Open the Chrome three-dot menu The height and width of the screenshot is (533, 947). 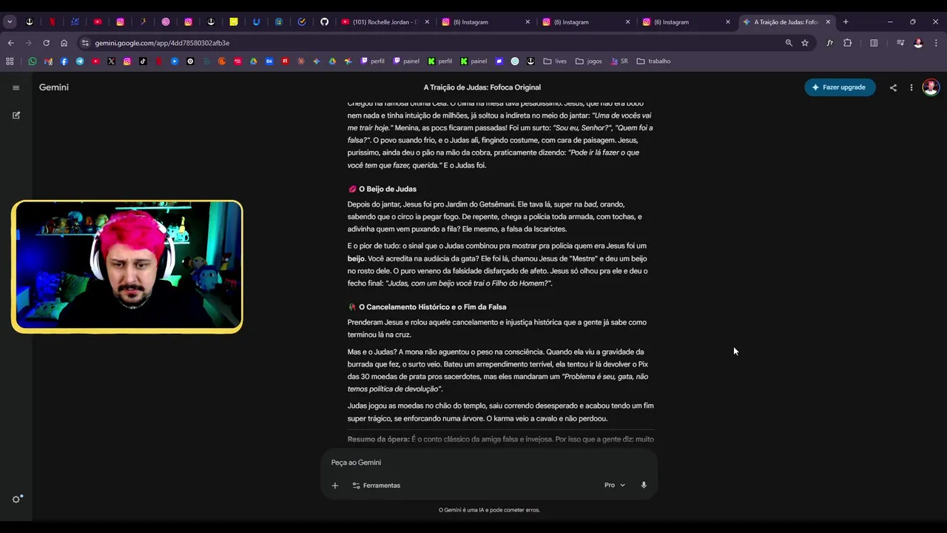coord(935,43)
